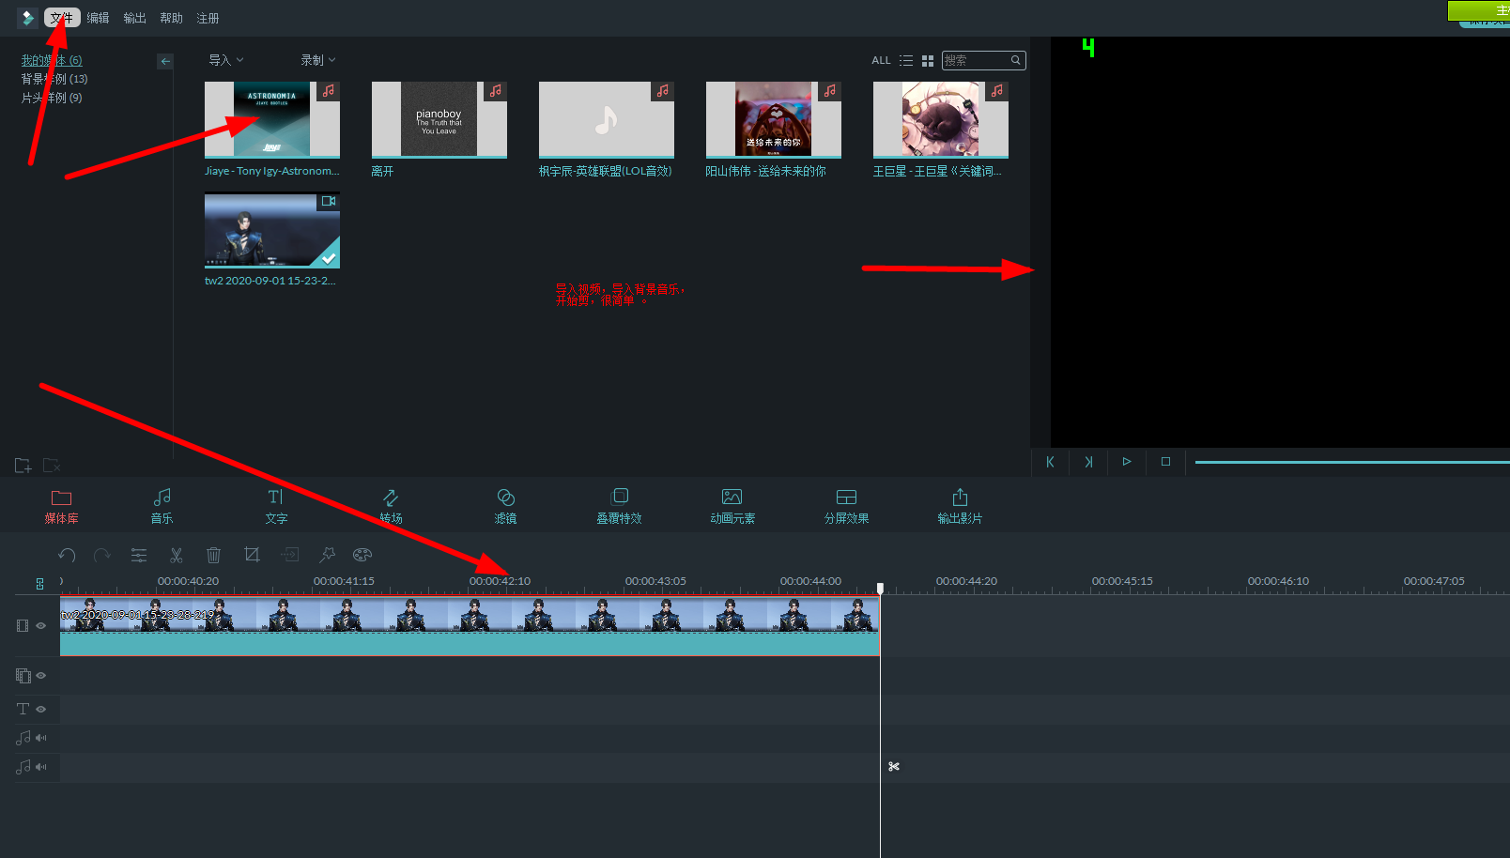The width and height of the screenshot is (1510, 858).
Task: Select 背景样例 (13) in the sidebar
Action: pyautogui.click(x=54, y=79)
